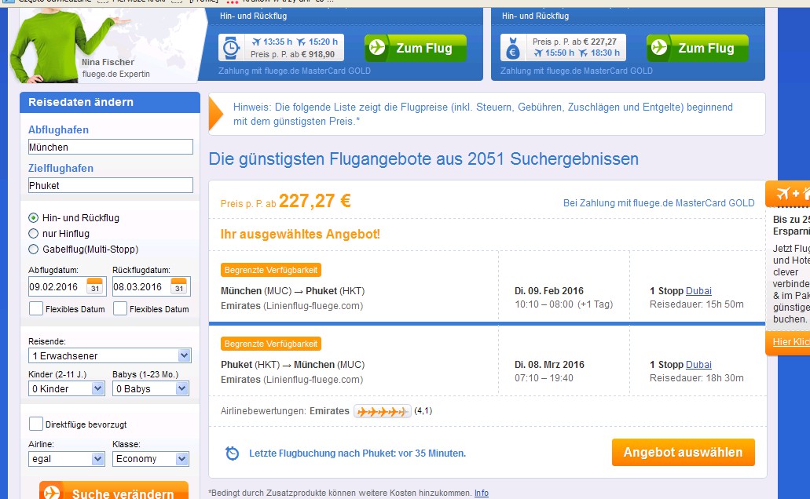Viewport: 810px width, 499px height.
Task: Click Ihr ausgewähltes Angebot! heading
Action: pos(300,235)
